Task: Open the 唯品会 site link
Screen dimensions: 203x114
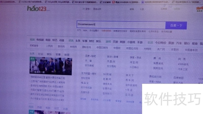Action: 85,83
